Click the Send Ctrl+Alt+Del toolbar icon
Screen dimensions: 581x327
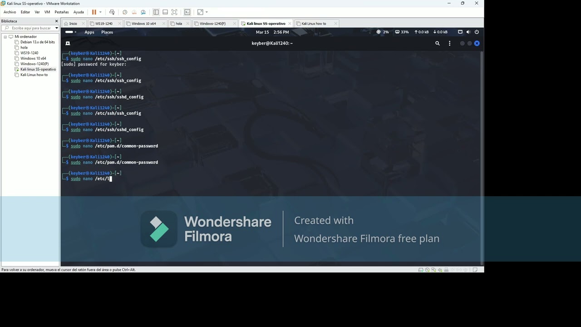112,12
